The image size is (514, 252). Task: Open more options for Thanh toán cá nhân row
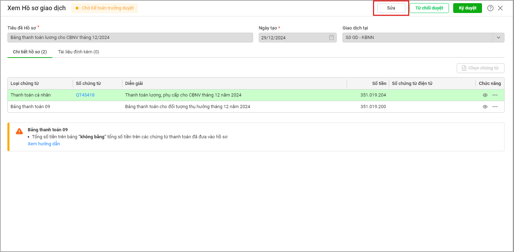coord(495,95)
